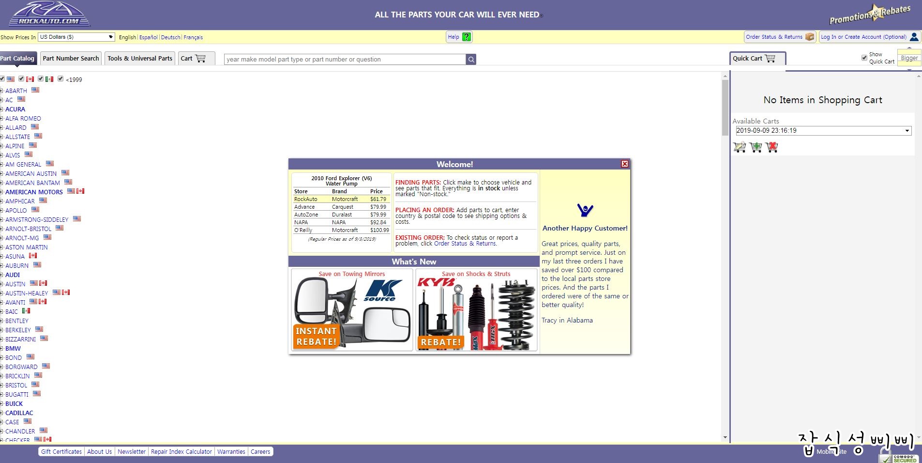Expand the AUDI tree node

coord(2,275)
